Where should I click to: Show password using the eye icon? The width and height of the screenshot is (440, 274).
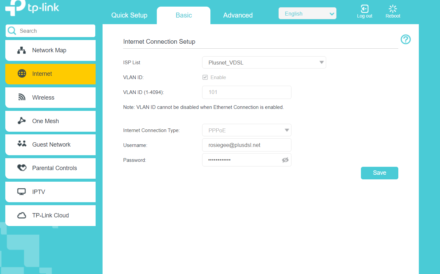coord(285,160)
